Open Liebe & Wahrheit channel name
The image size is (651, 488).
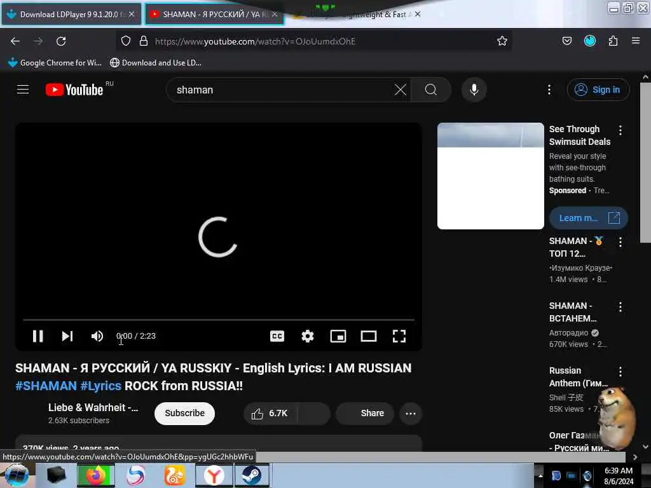[93, 407]
